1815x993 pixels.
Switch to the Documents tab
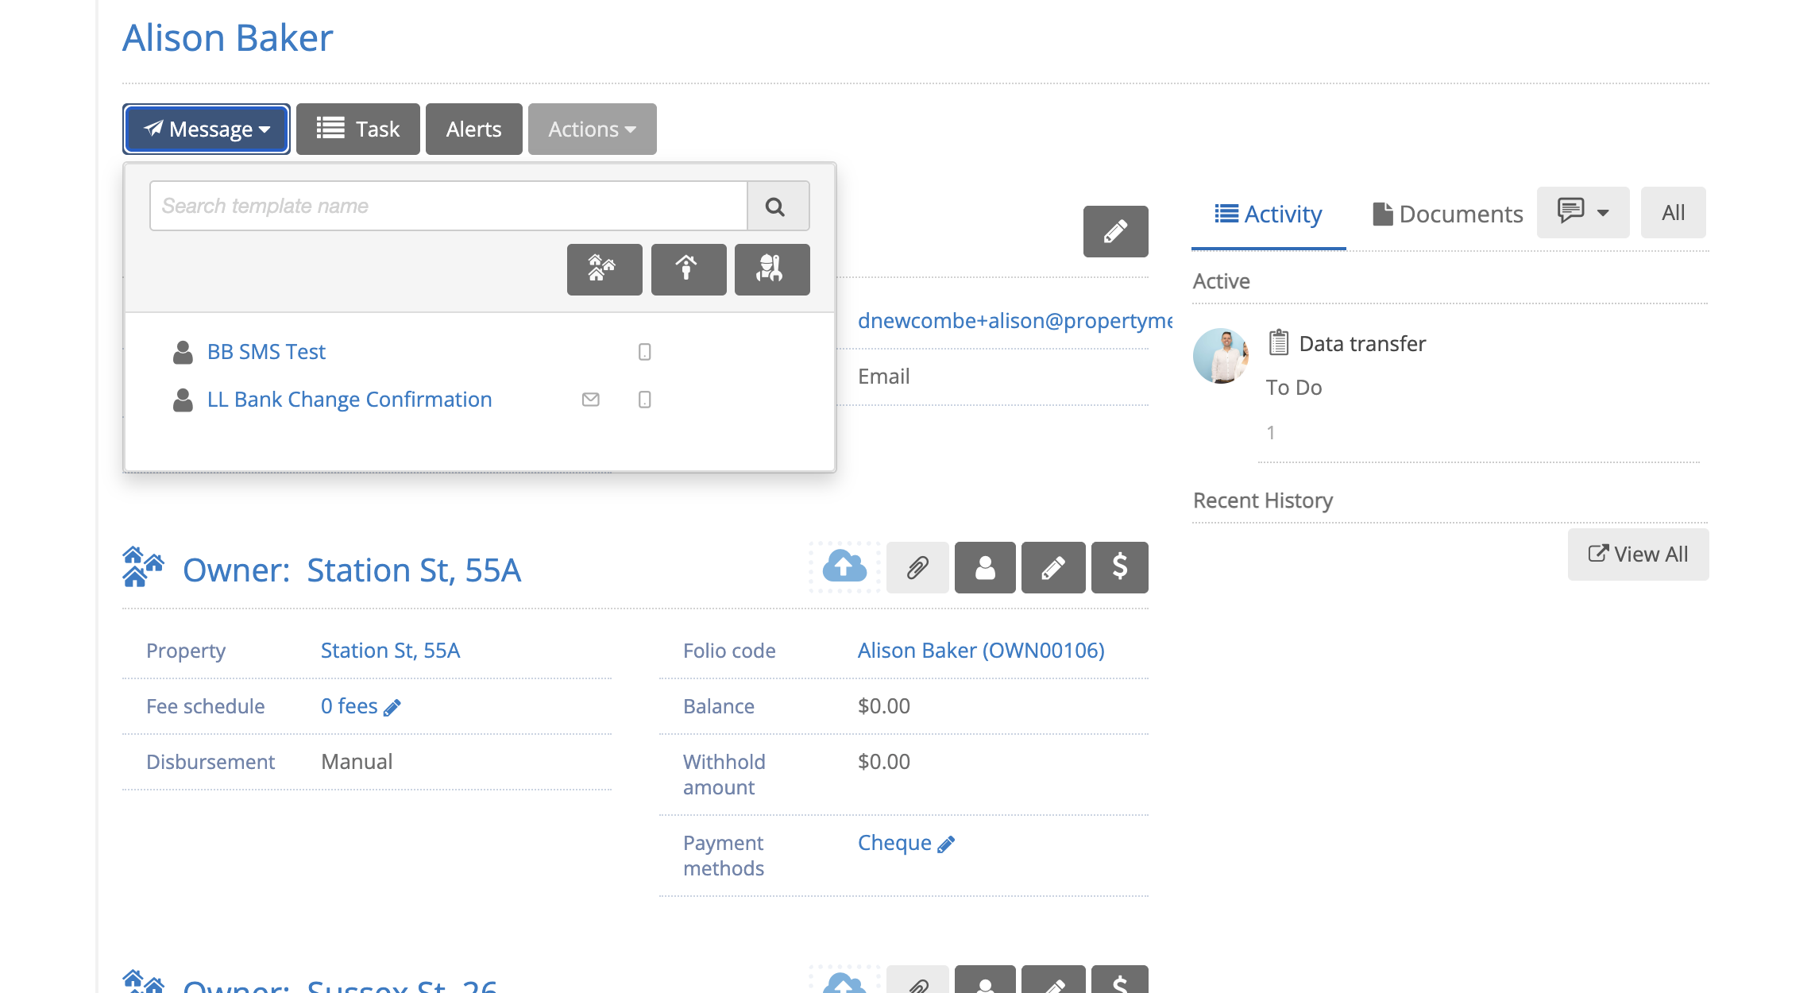1447,214
